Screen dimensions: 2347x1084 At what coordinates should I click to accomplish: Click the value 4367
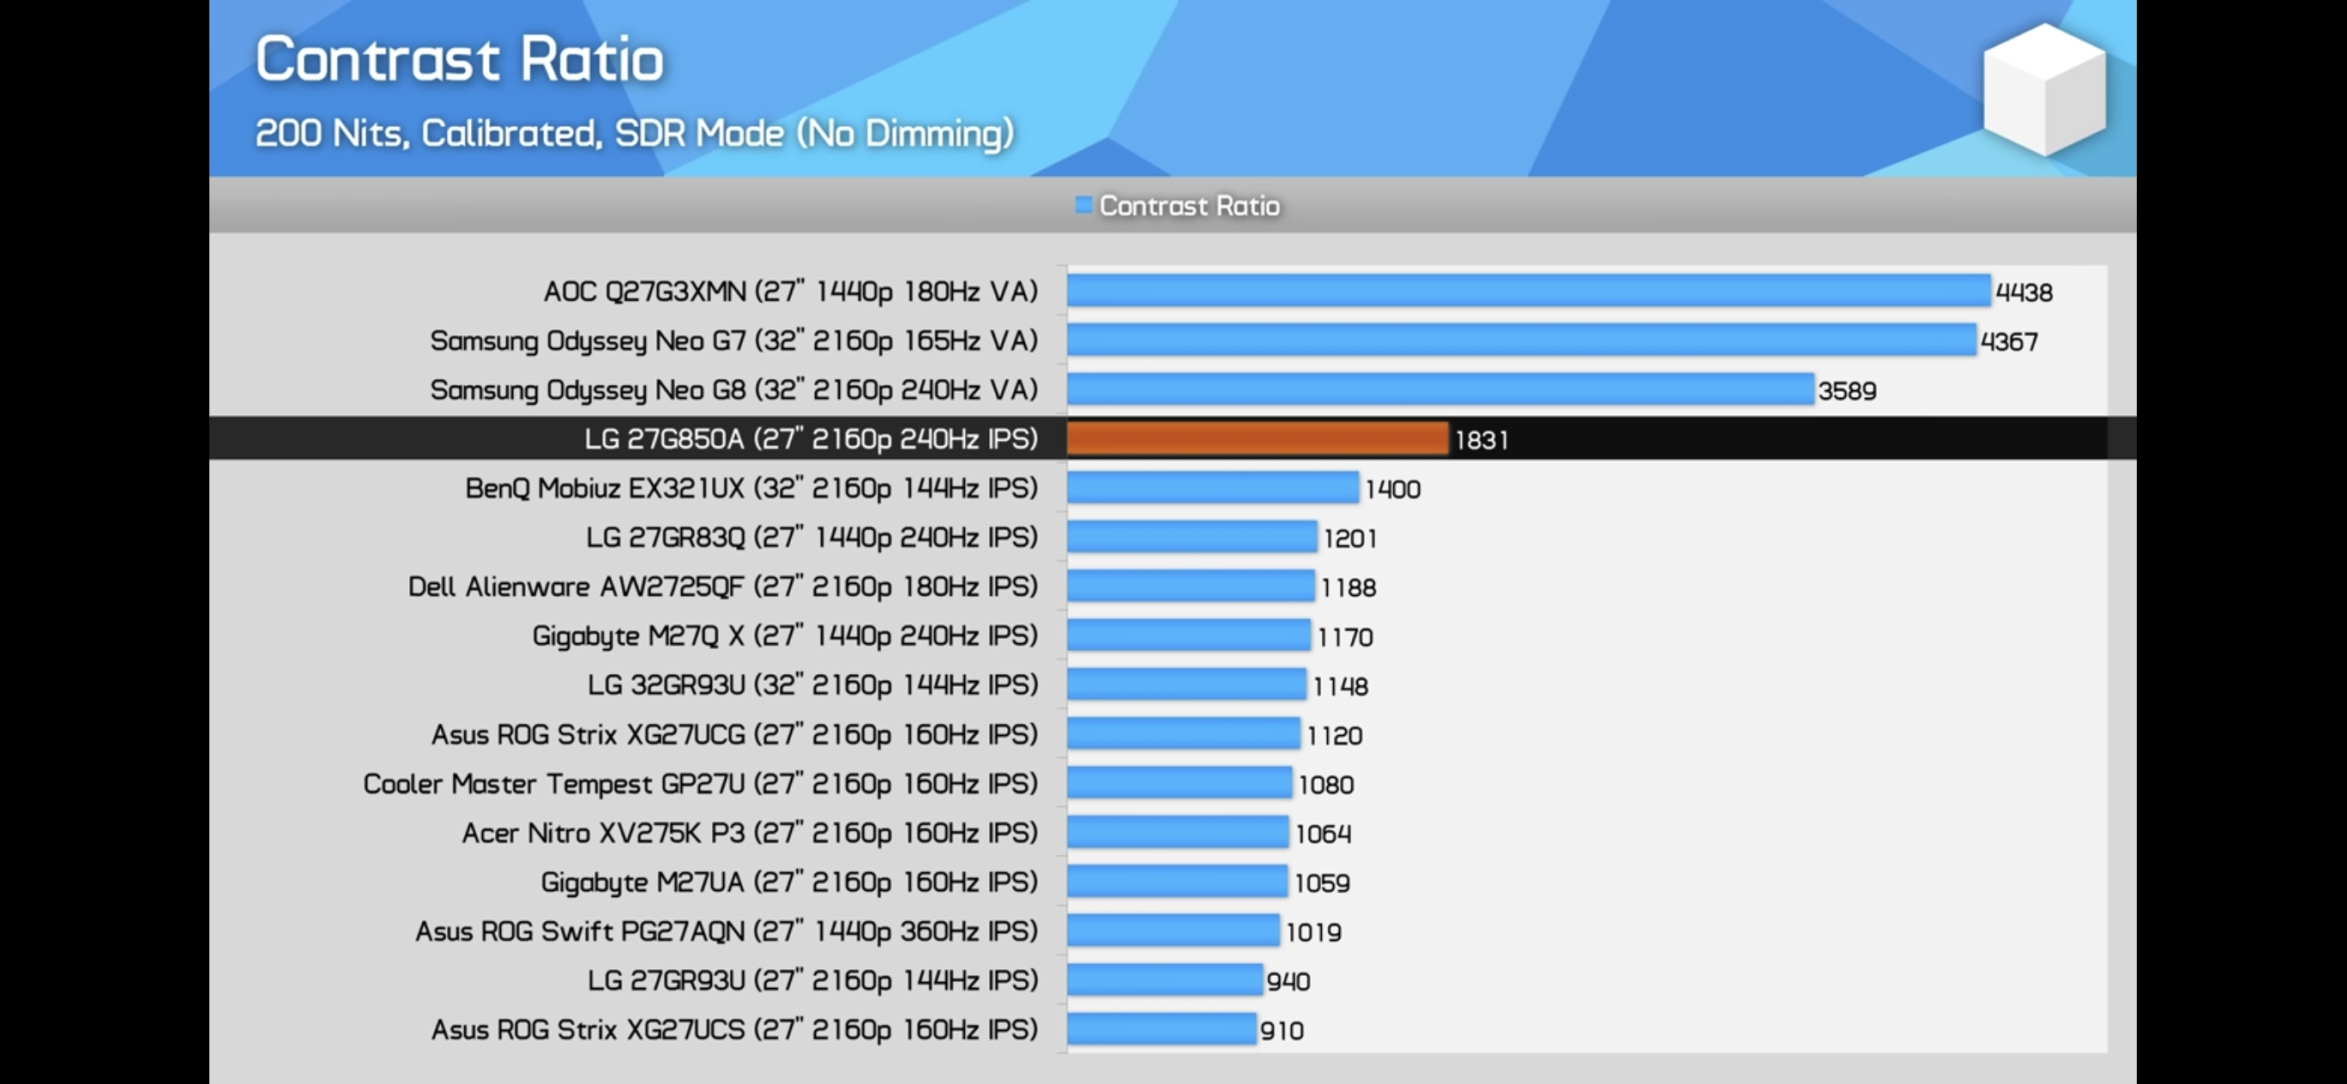[x=2009, y=341]
